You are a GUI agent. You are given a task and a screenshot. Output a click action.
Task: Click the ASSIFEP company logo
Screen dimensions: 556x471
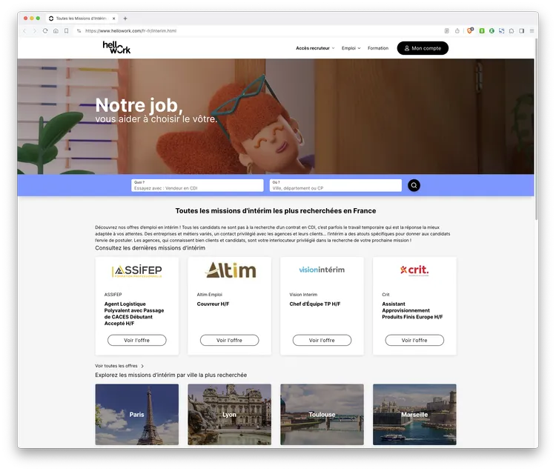pos(137,271)
